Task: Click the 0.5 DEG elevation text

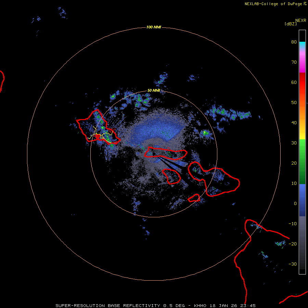Action: click(x=174, y=306)
